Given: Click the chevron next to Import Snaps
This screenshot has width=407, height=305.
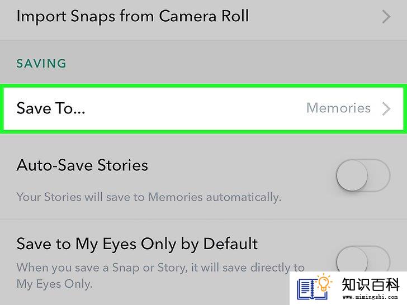Looking at the screenshot, I should 386,17.
